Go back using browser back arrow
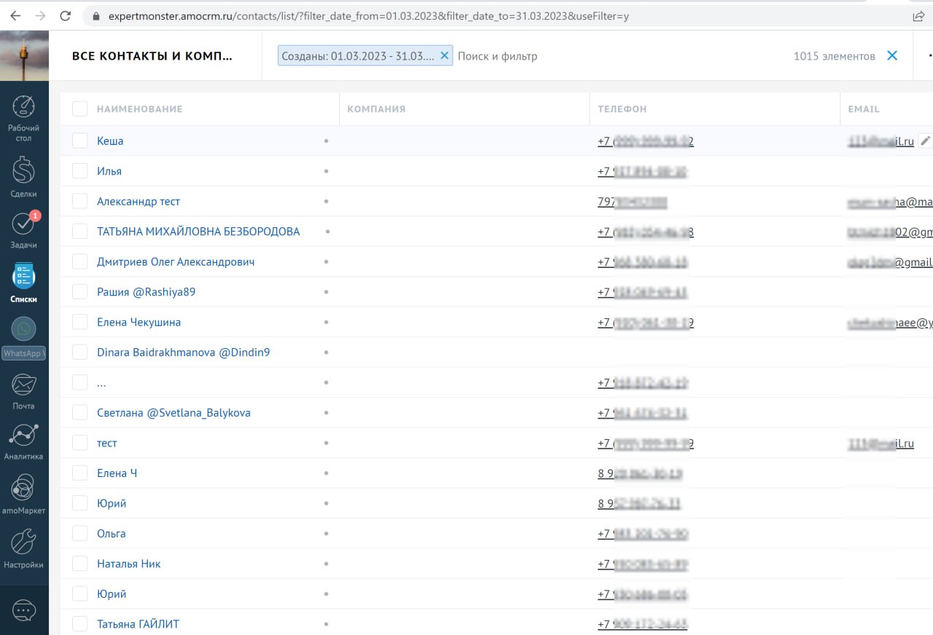The image size is (933, 635). (x=15, y=16)
